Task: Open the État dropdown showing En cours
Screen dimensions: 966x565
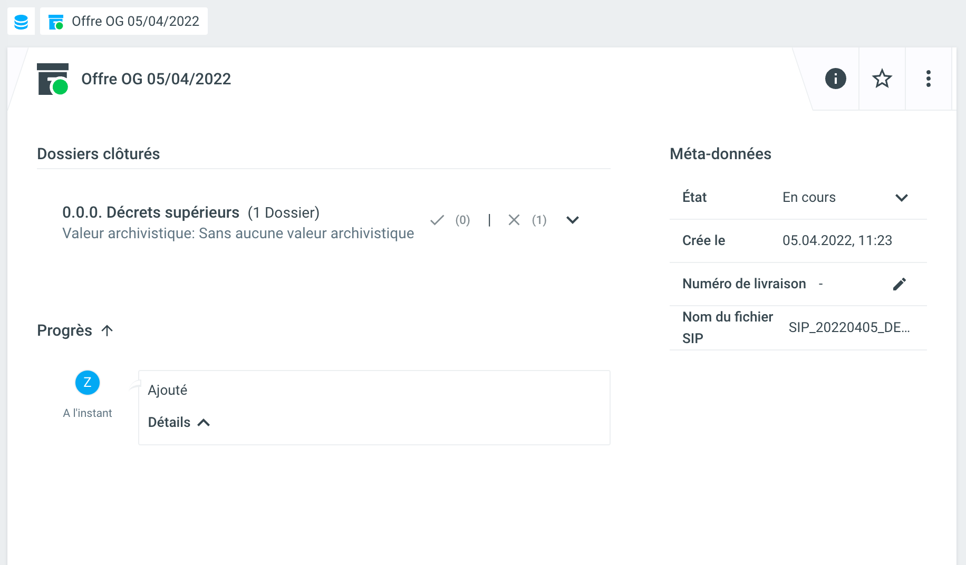Action: click(x=901, y=198)
